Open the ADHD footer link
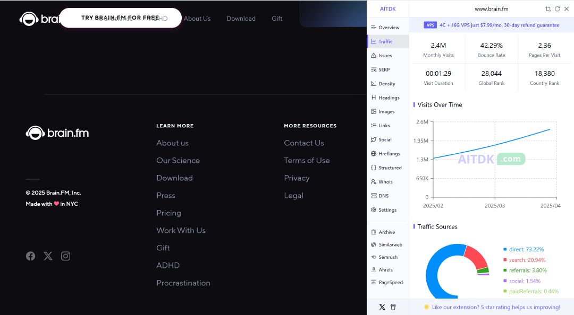The width and height of the screenshot is (574, 315). 168,265
